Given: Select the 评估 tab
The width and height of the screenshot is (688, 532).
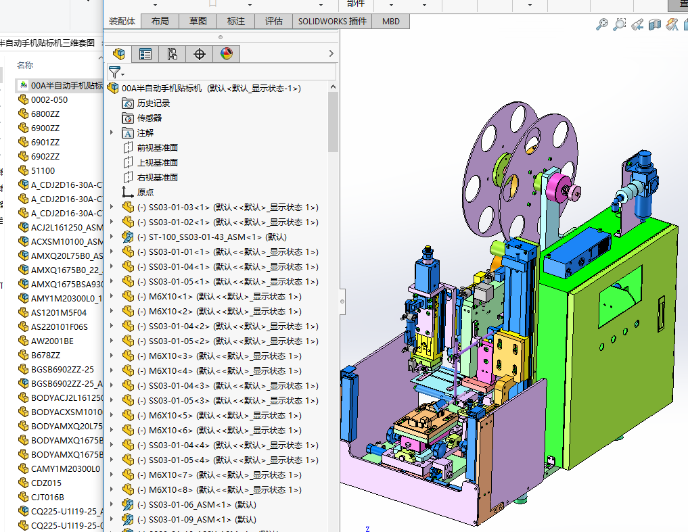Looking at the screenshot, I should pyautogui.click(x=274, y=21).
